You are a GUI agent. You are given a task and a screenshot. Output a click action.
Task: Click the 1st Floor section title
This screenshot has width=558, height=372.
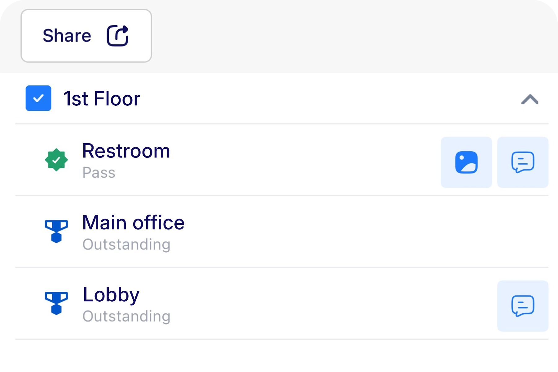[102, 99]
